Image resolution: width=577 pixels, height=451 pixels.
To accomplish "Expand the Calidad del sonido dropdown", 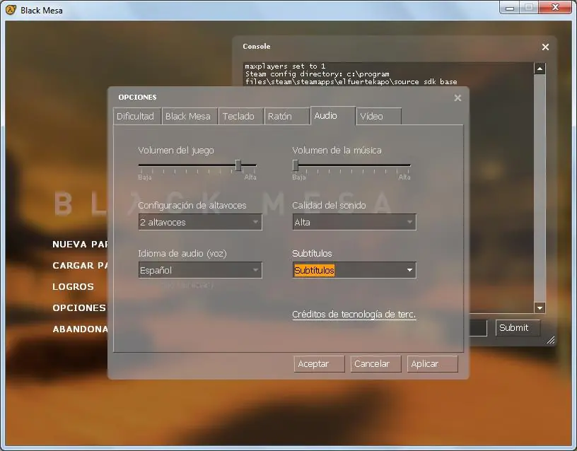I will (x=354, y=222).
